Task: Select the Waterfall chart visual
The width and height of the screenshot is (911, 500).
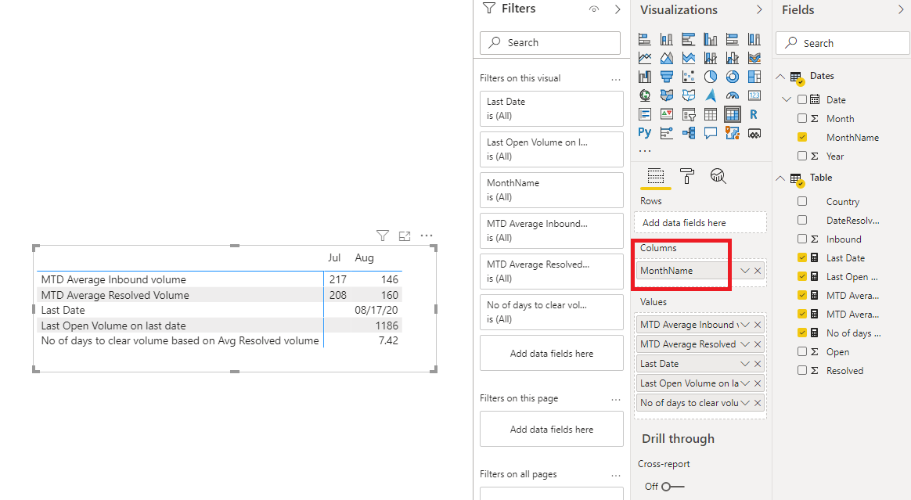Action: pos(644,77)
